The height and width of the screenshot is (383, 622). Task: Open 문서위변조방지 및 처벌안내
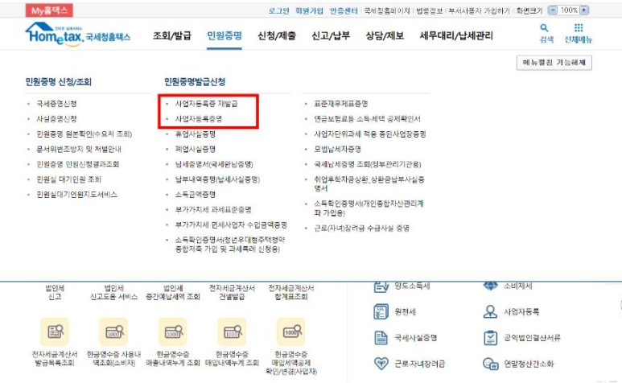point(79,149)
